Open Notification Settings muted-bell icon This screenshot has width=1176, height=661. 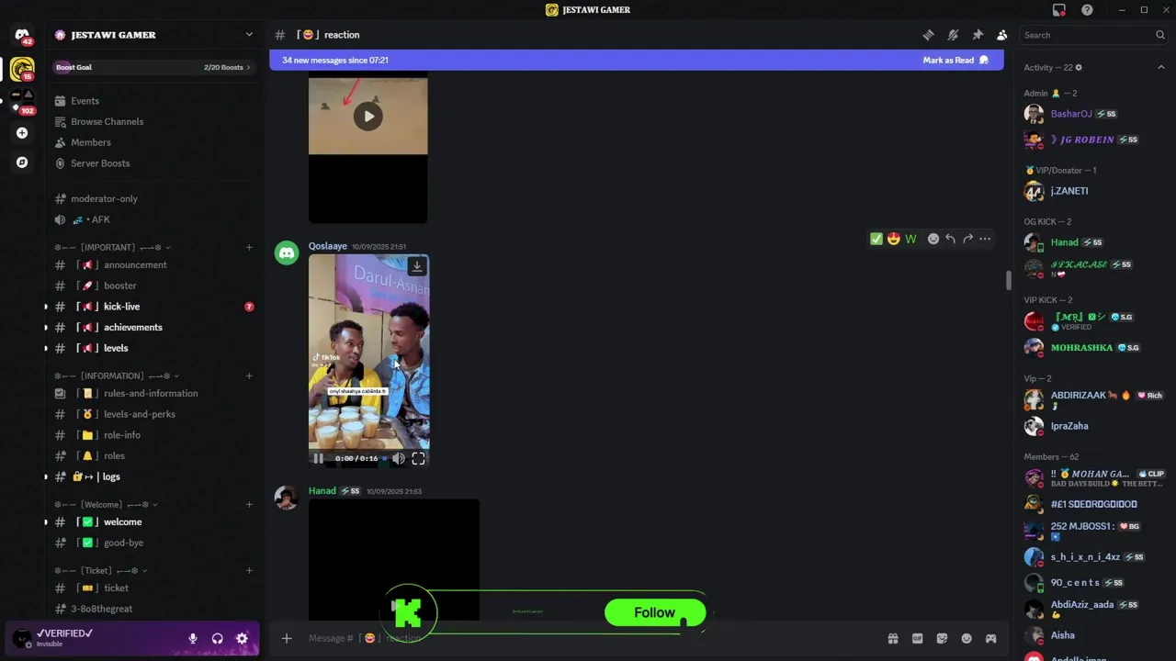[x=953, y=35]
